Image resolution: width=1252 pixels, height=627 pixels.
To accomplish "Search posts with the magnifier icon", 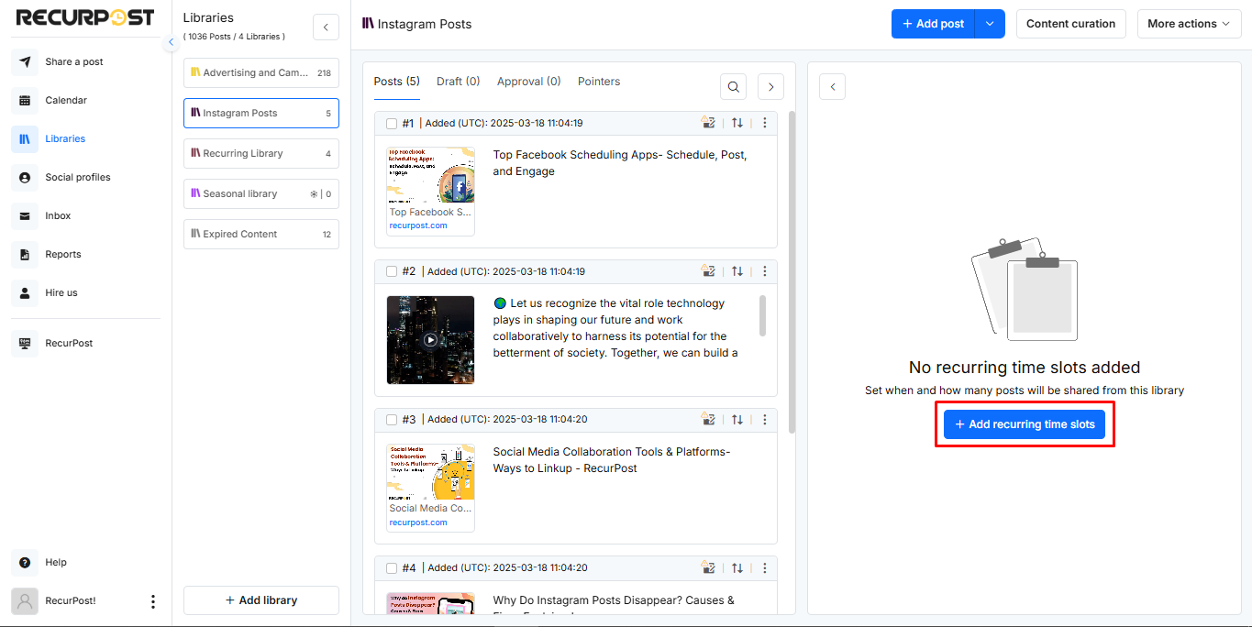I will pos(734,87).
